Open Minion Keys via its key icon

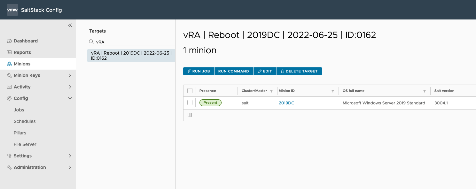(9, 75)
